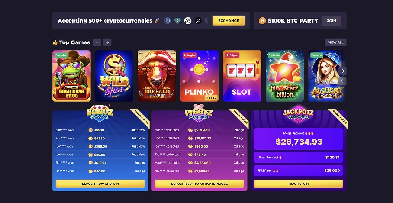Screen dimensions: 393x203
Task: Join the $100K BTC Party
Action: point(332,21)
